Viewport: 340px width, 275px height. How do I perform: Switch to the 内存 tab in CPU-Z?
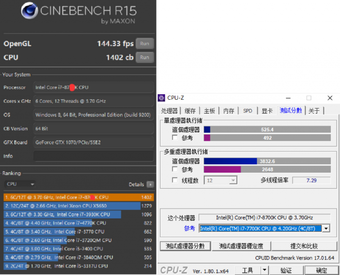click(x=229, y=111)
